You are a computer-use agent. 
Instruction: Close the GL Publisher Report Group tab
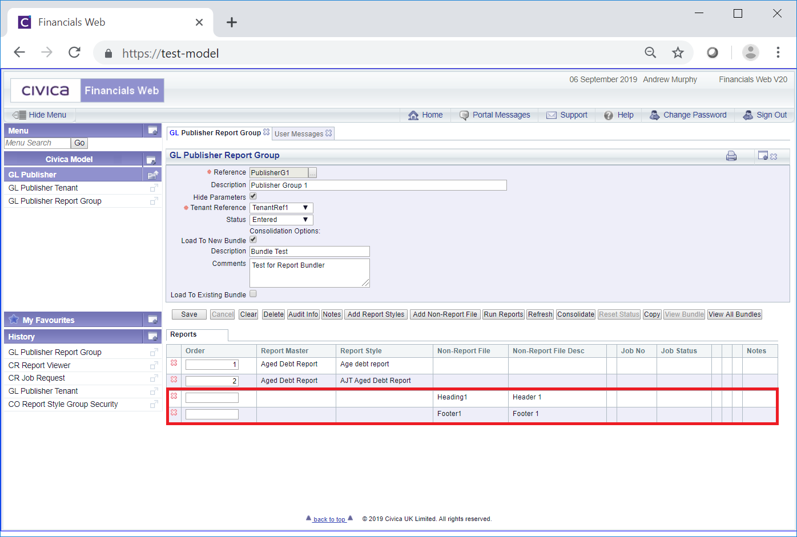coord(266,132)
